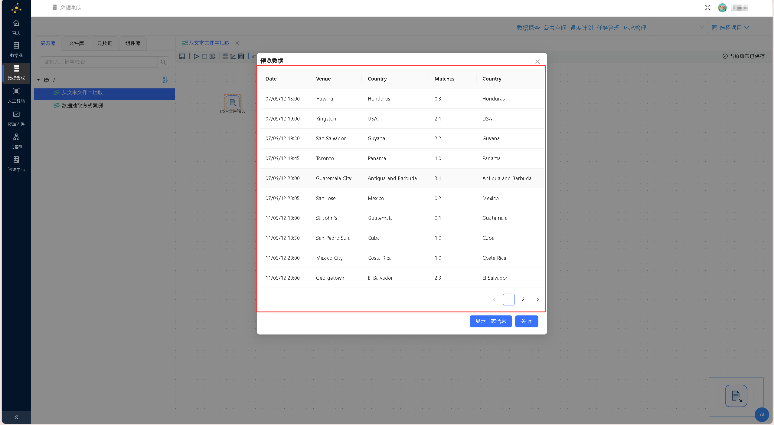The image size is (774, 425).
Task: Open 环境管理 link
Action: pyautogui.click(x=635, y=28)
